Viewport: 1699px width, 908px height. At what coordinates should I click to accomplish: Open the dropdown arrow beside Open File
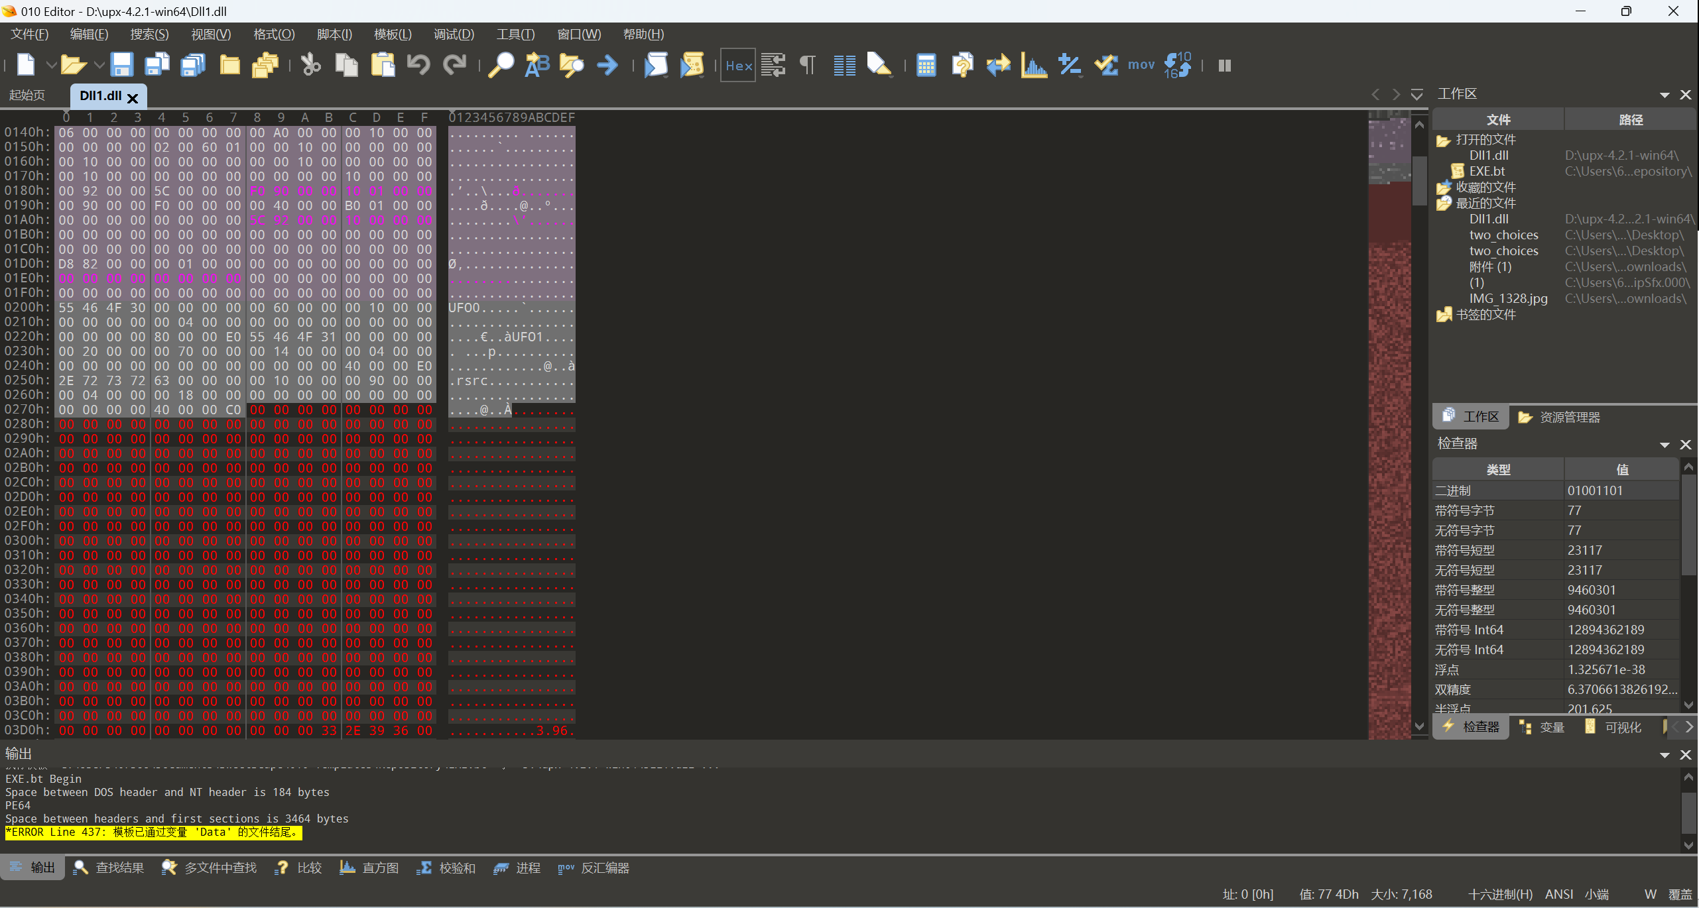coord(99,65)
